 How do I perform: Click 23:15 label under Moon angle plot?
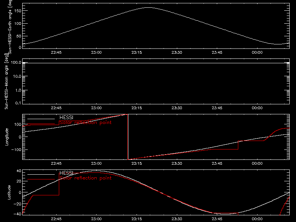pos(137,108)
